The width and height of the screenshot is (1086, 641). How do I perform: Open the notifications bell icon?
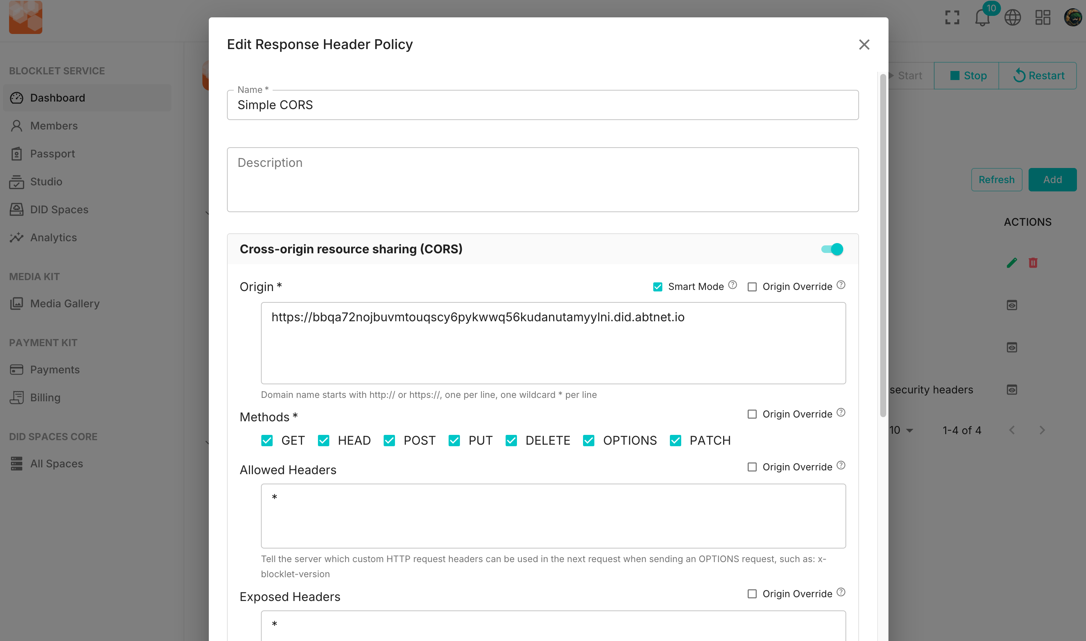982,18
